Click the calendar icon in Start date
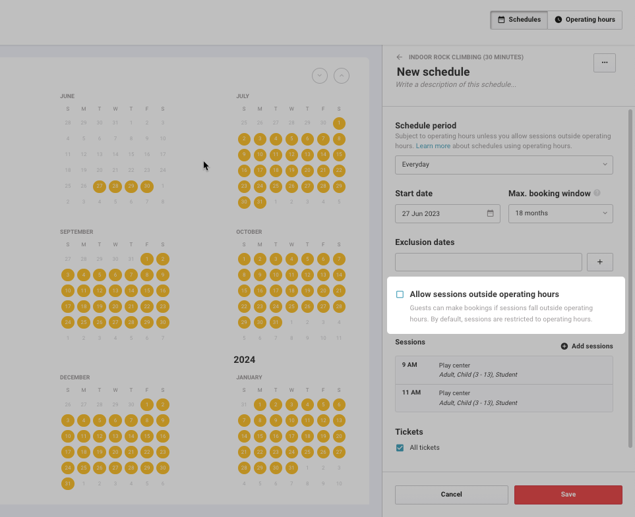 [490, 213]
